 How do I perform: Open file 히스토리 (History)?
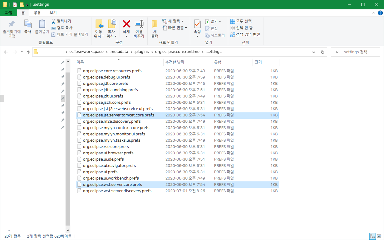(x=215, y=35)
